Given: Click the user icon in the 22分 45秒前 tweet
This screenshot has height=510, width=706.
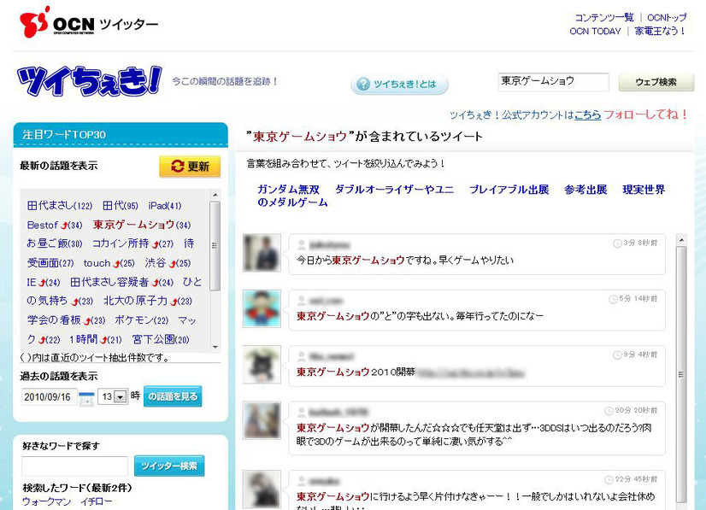Looking at the screenshot, I should 301,481.
